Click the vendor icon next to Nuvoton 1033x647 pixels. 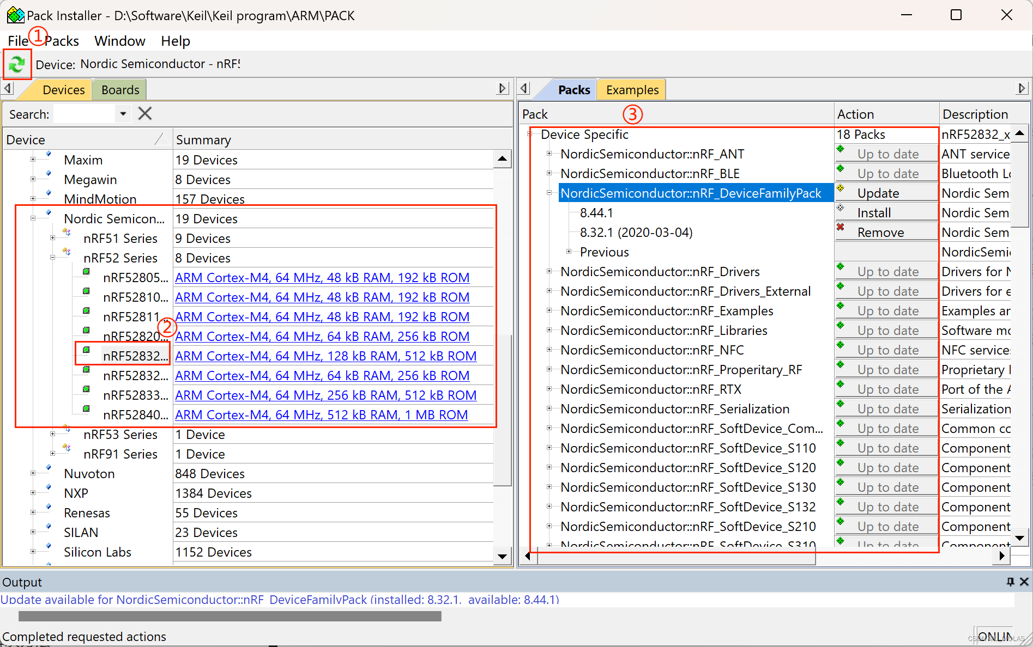pyautogui.click(x=49, y=468)
